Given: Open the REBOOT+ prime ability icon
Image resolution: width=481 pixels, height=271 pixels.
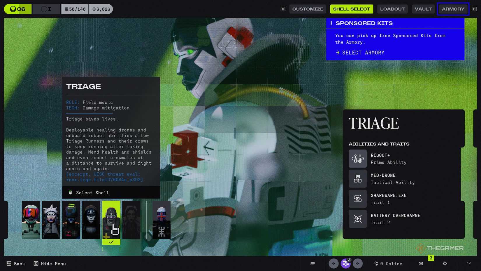Looking at the screenshot, I should coord(358,159).
